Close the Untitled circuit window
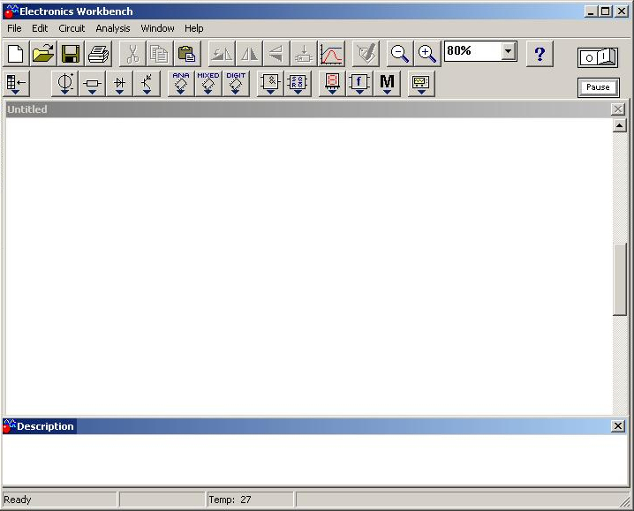The height and width of the screenshot is (511, 634). [x=617, y=109]
